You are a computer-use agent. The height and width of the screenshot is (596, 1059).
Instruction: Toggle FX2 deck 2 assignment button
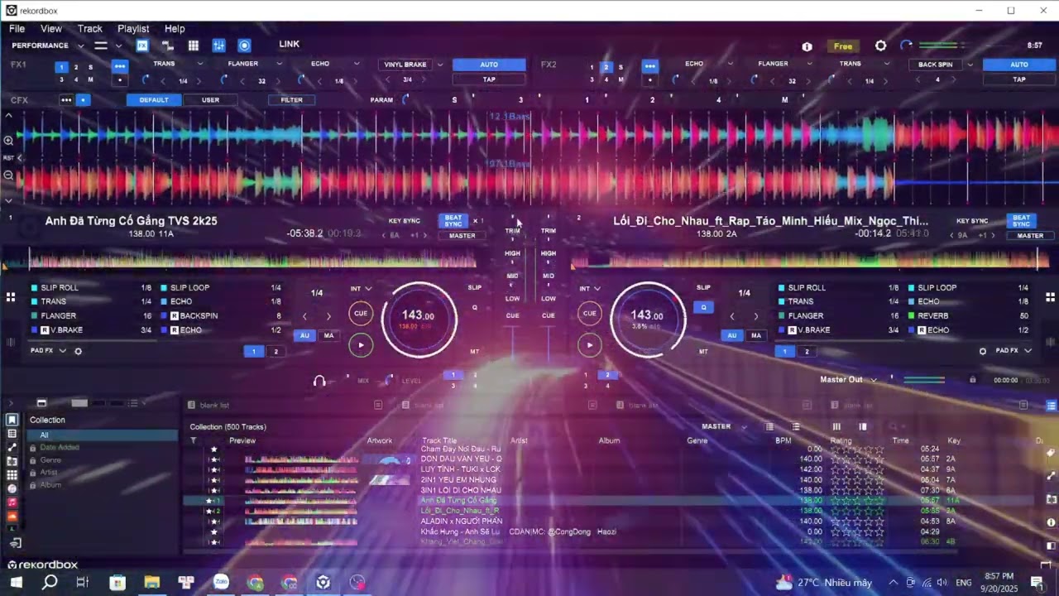pyautogui.click(x=606, y=67)
